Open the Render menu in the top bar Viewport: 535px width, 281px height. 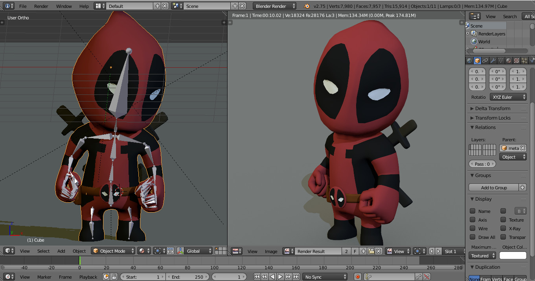[41, 6]
